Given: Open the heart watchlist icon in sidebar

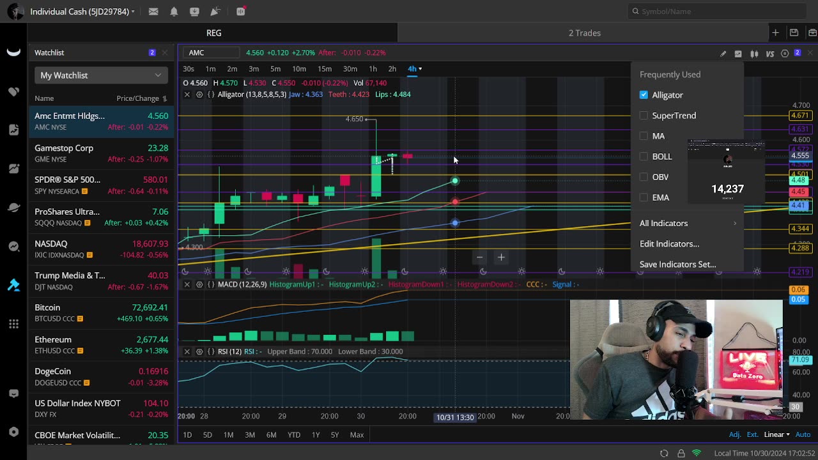Looking at the screenshot, I should point(13,91).
